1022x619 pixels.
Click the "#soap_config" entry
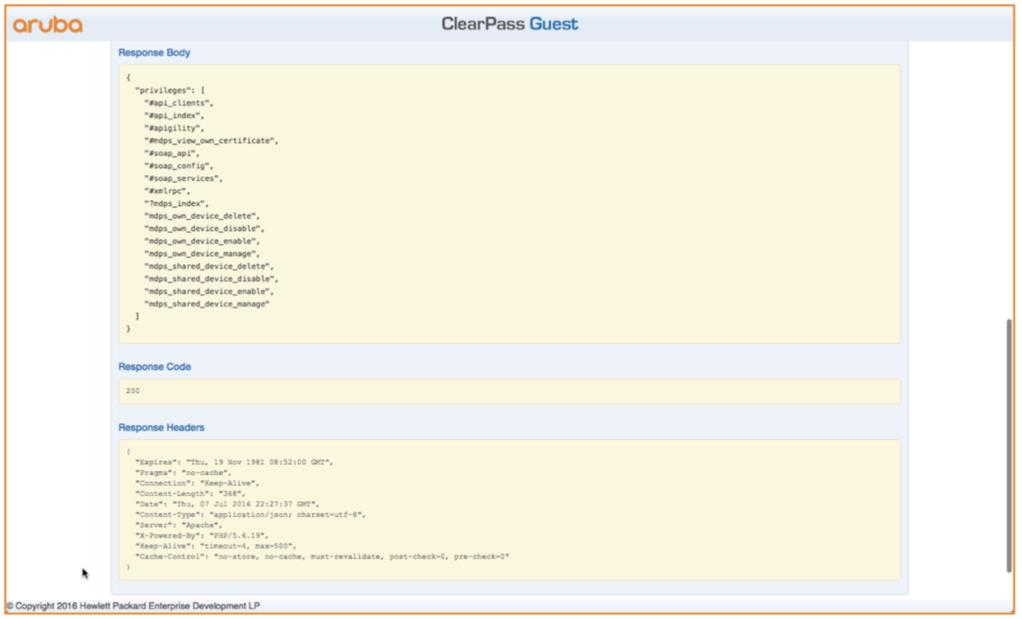pos(178,166)
